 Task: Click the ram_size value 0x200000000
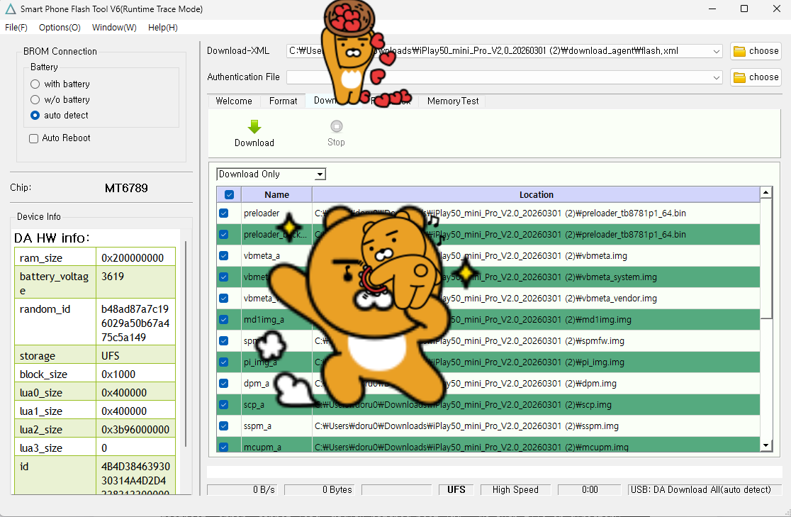[x=135, y=258]
